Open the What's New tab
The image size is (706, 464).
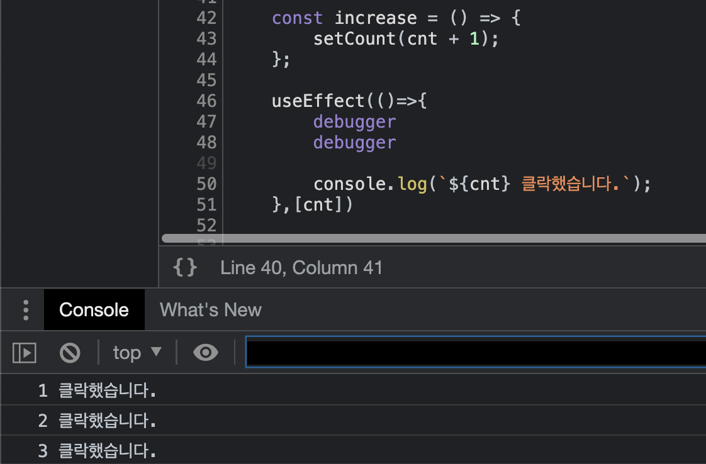[210, 309]
